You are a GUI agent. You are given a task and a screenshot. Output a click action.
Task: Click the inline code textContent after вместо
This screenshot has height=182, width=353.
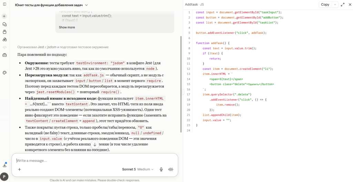point(77,104)
